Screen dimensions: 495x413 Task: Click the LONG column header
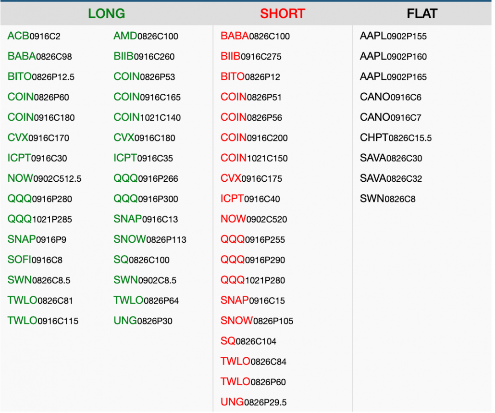pos(106,13)
